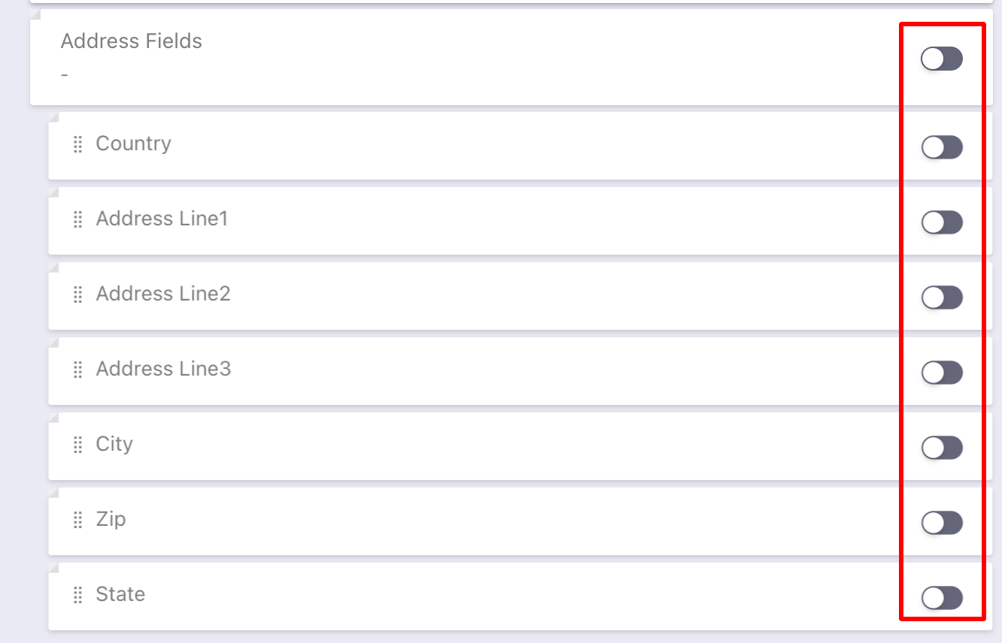This screenshot has height=643, width=1002.
Task: Click the Address Fields section title
Action: pos(131,41)
